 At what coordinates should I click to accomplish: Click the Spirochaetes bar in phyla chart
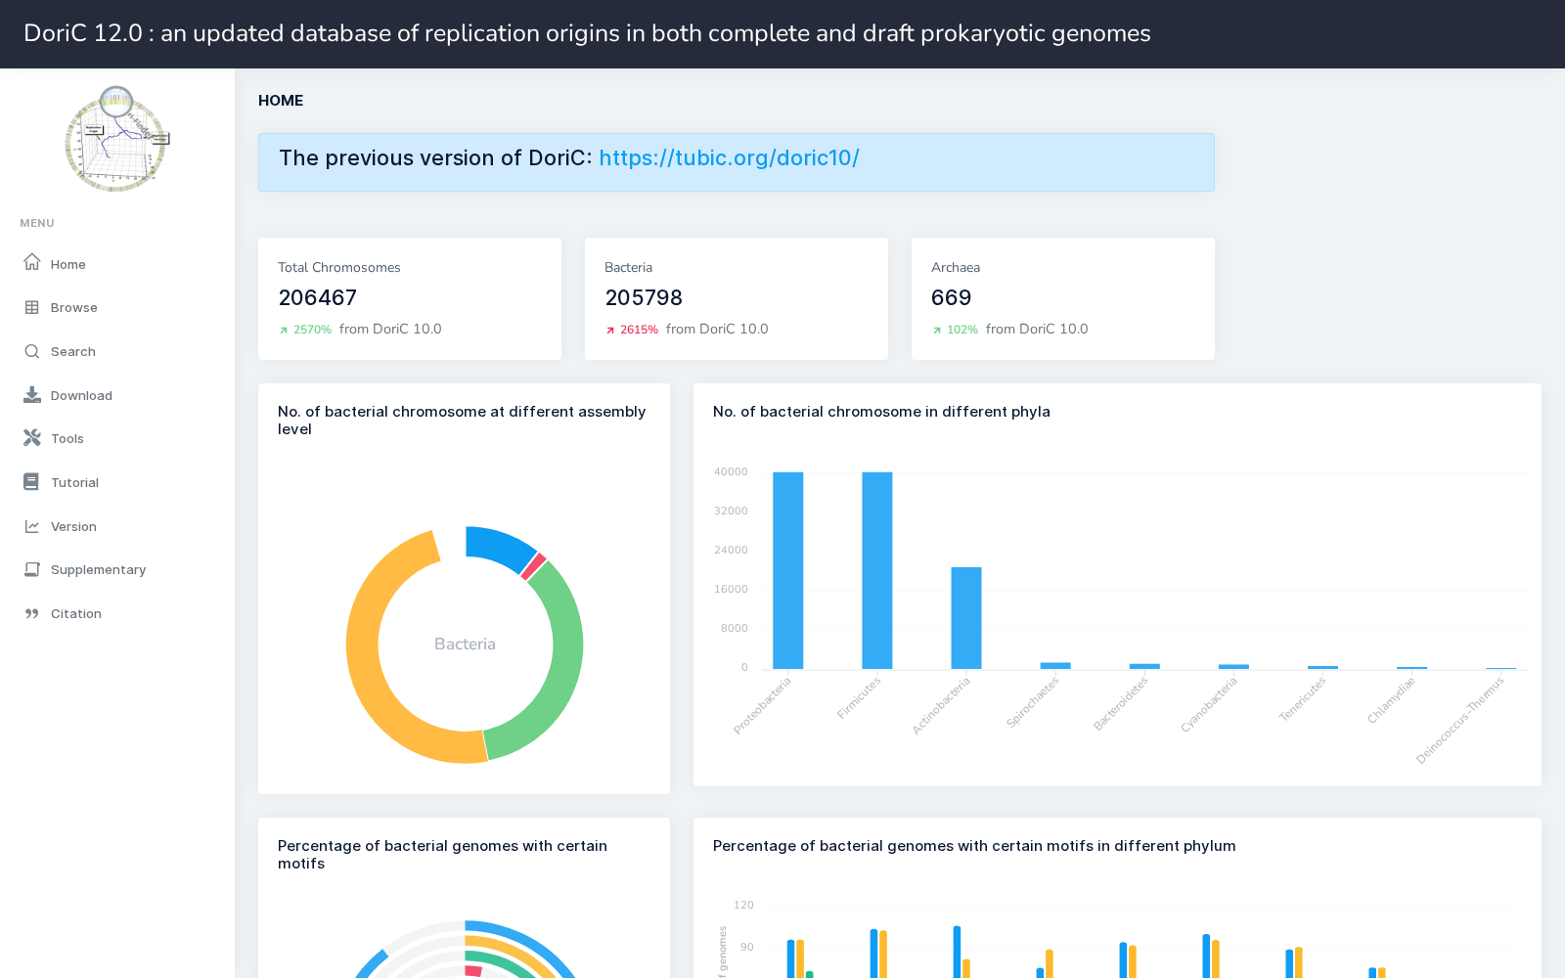coord(1055,666)
